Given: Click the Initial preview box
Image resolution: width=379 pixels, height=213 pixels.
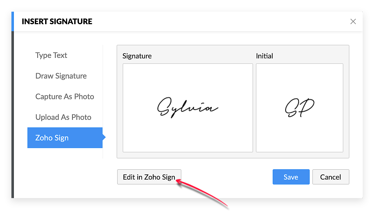Looking at the screenshot, I should (x=300, y=108).
